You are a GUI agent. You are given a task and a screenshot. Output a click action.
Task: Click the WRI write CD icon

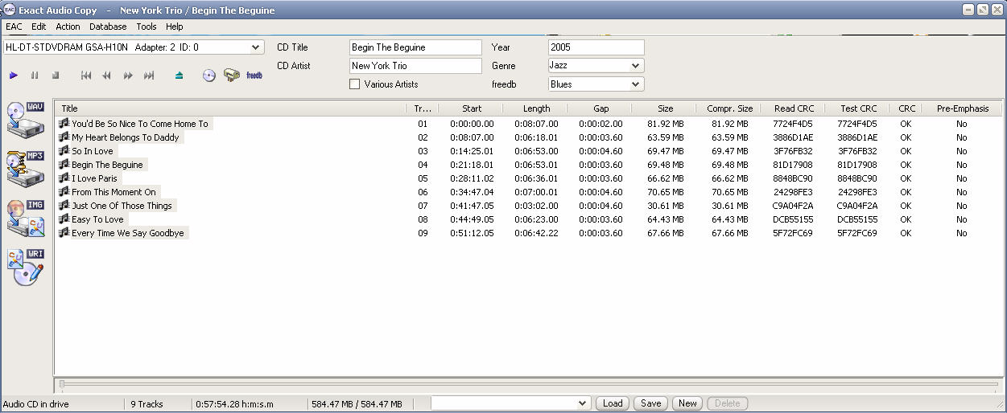coord(25,268)
